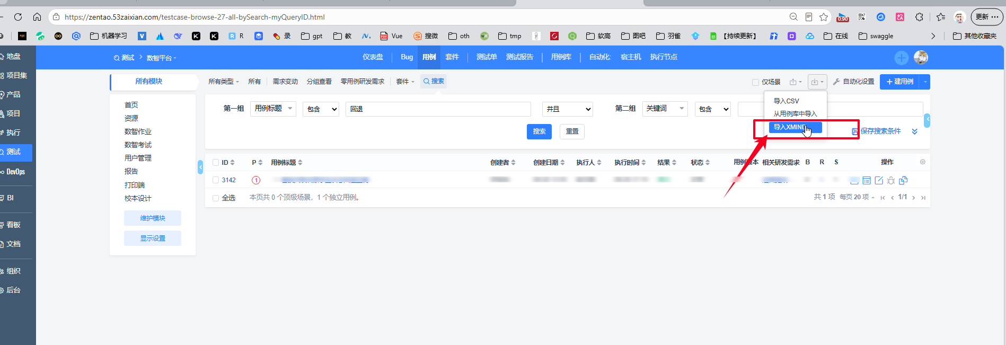Toggle the 仅场景 checkbox
The width and height of the screenshot is (1006, 345).
click(755, 82)
